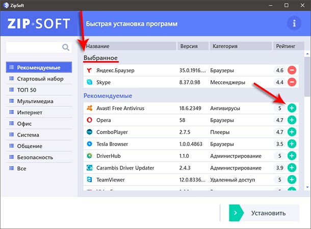Add DriverHub with green plus button
This screenshot has height=229, width=311.
pyautogui.click(x=292, y=156)
